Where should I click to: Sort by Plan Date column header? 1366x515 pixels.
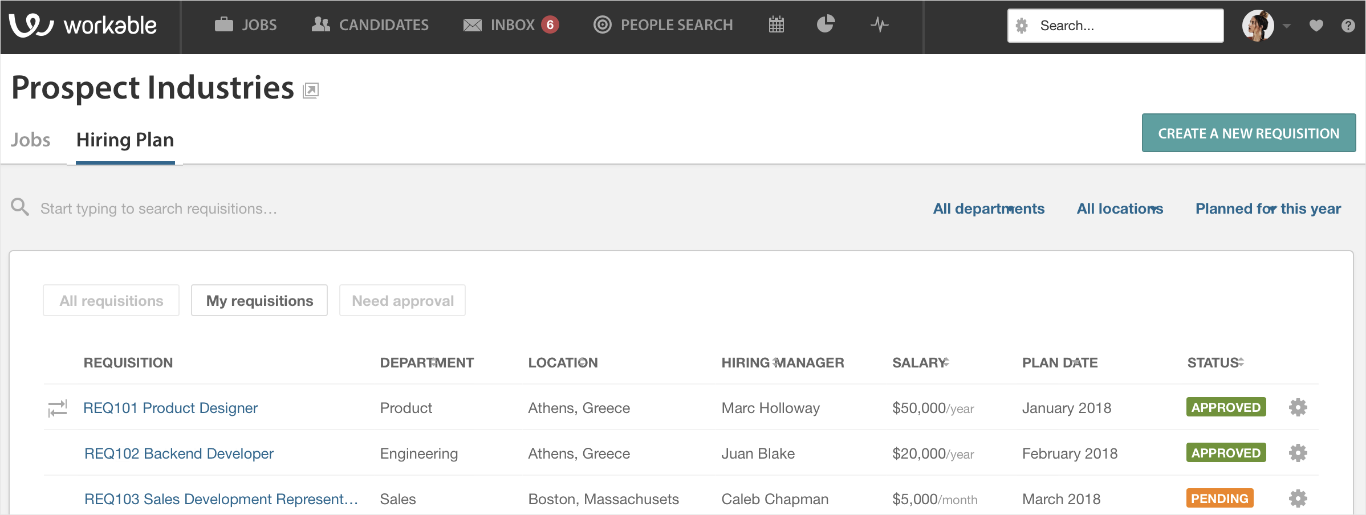[1060, 362]
